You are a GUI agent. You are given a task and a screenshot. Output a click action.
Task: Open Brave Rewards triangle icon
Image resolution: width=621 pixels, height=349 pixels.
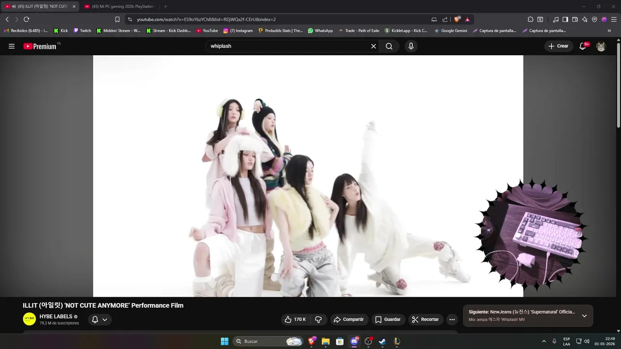tap(467, 19)
